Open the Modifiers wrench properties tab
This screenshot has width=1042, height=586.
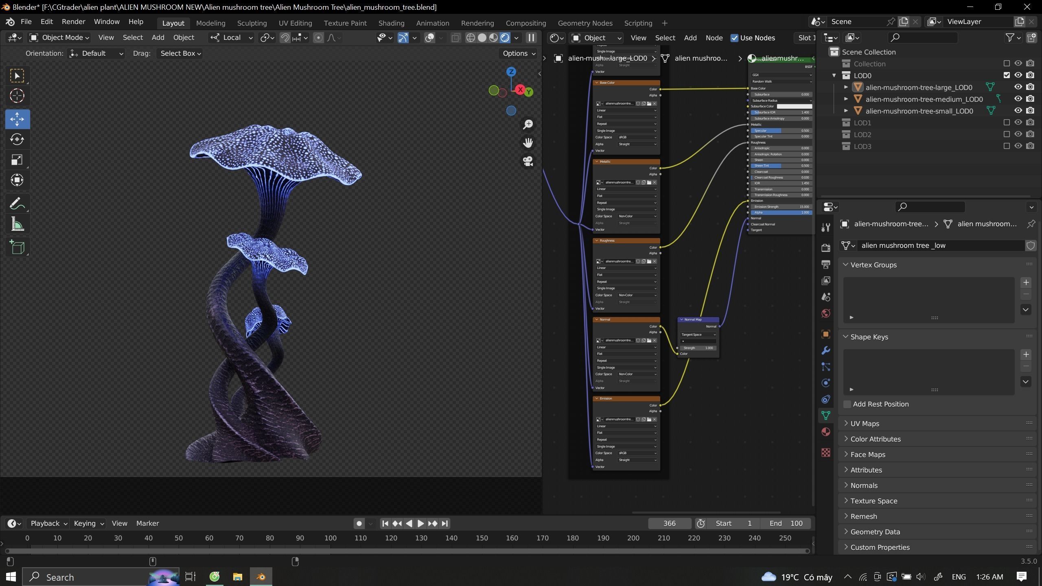[826, 350]
